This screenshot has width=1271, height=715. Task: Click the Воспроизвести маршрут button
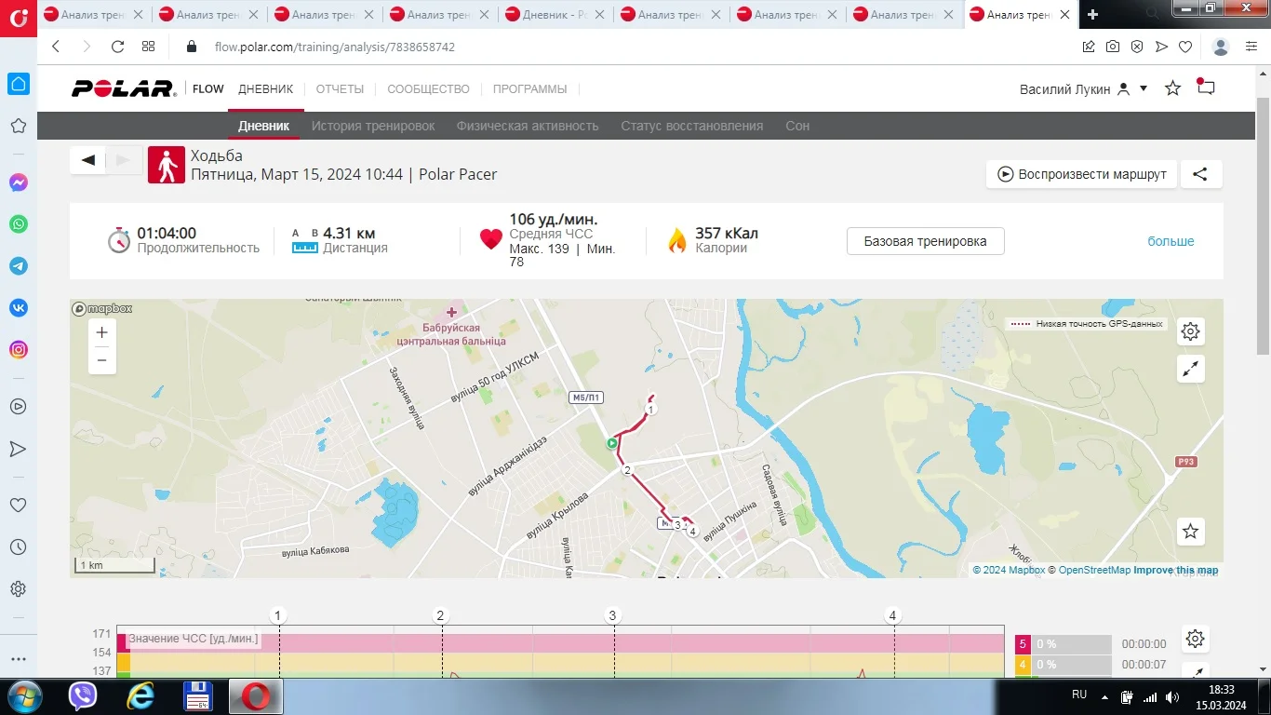1082,174
